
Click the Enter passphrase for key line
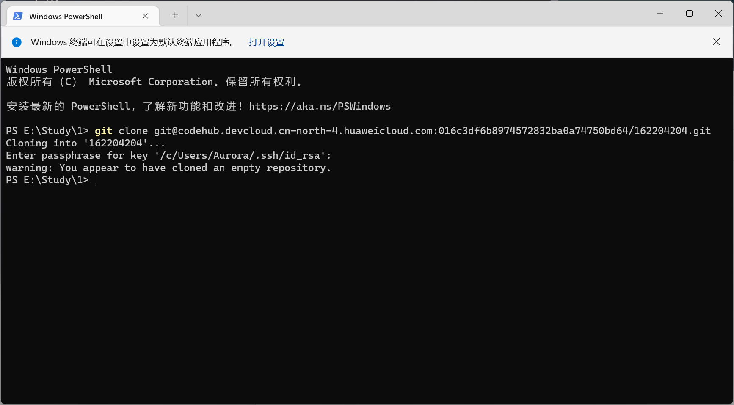(168, 155)
